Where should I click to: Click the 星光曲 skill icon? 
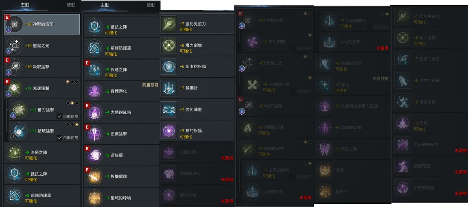pos(325,192)
